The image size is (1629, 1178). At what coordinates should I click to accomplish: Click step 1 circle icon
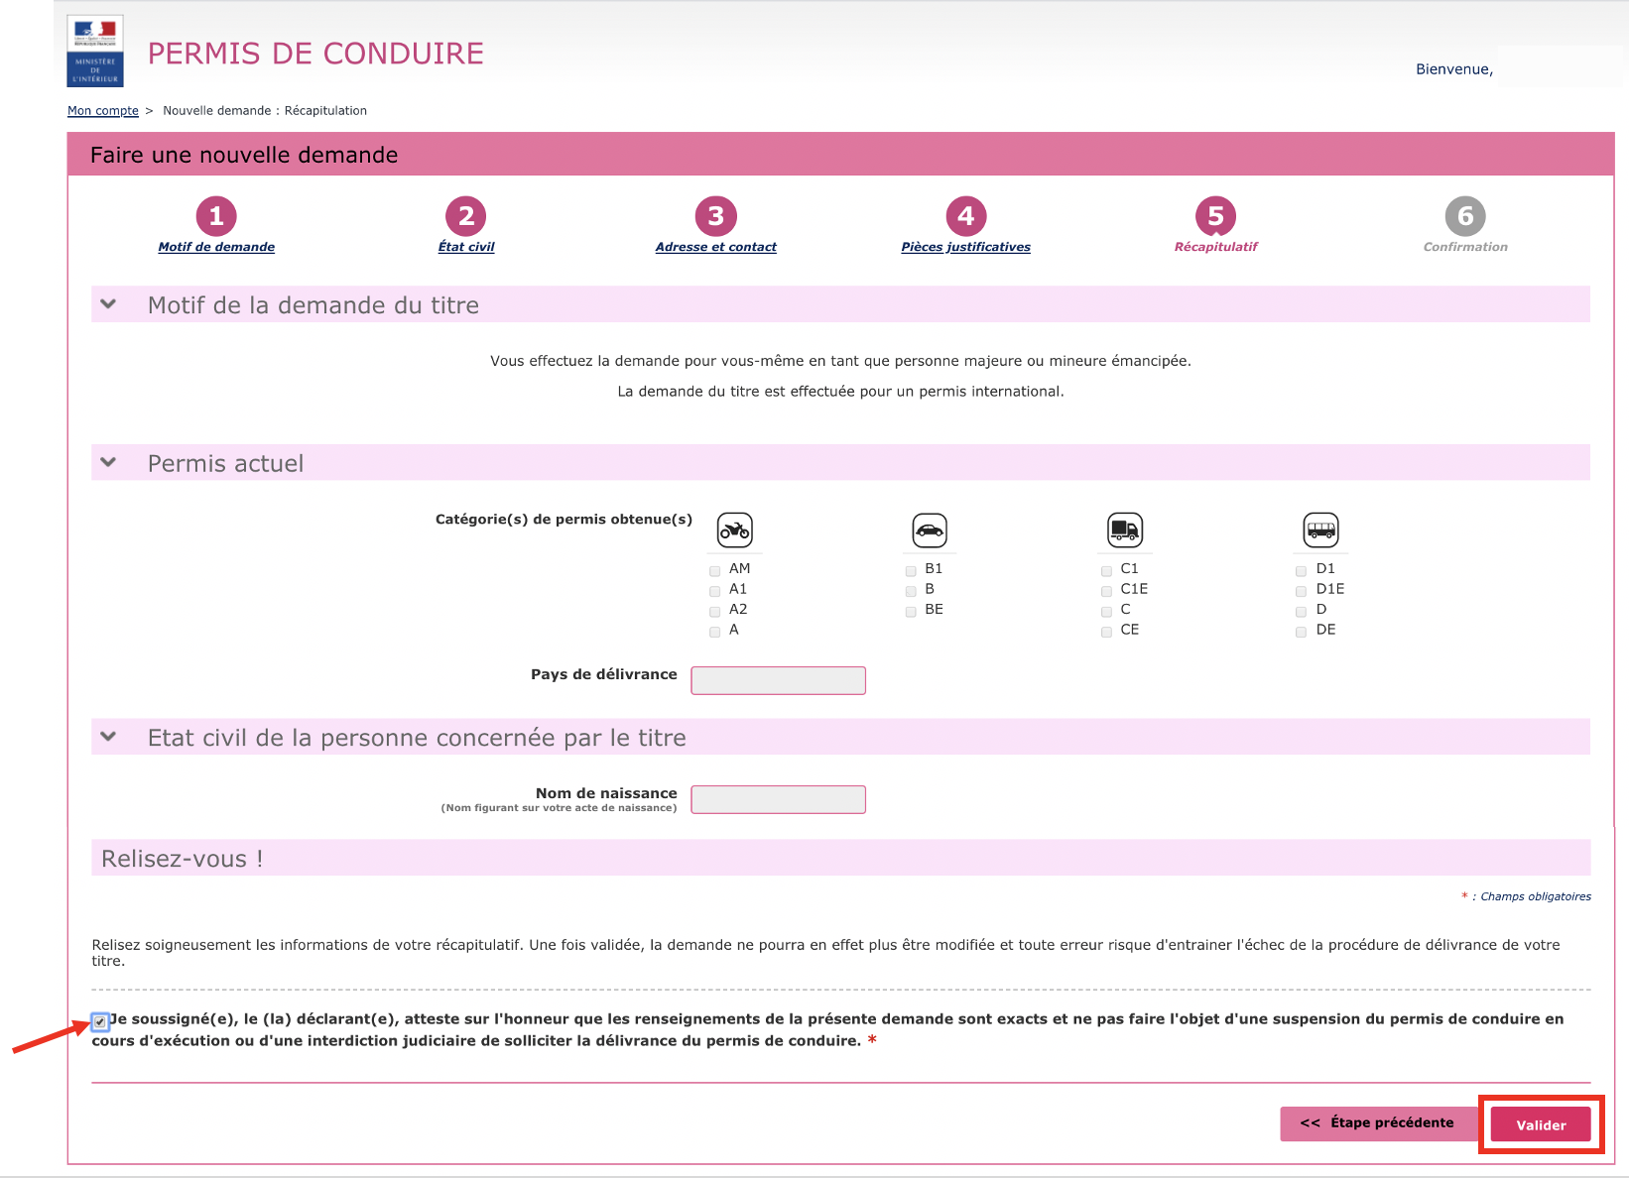tap(216, 216)
